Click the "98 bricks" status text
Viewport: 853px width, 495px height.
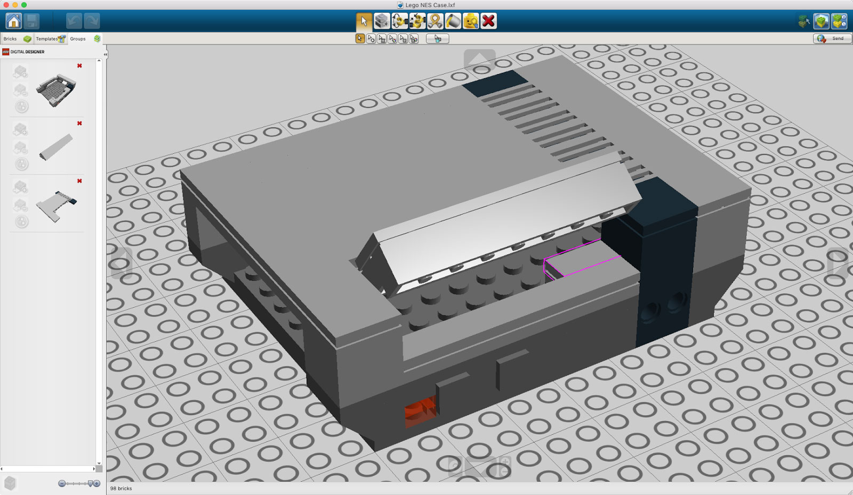click(121, 488)
